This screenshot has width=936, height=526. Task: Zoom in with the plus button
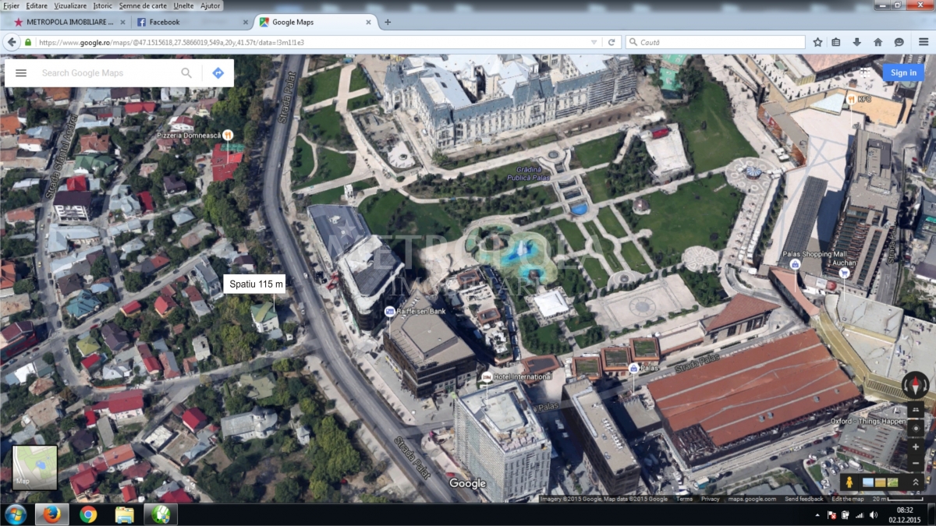(x=916, y=447)
